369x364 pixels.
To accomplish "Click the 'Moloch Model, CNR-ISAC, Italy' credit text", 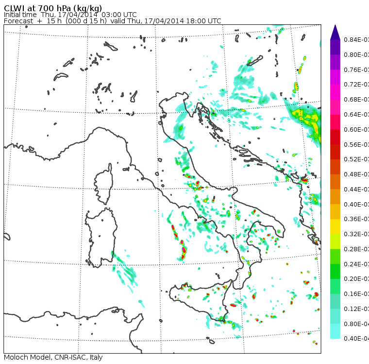I will point(53,357).
